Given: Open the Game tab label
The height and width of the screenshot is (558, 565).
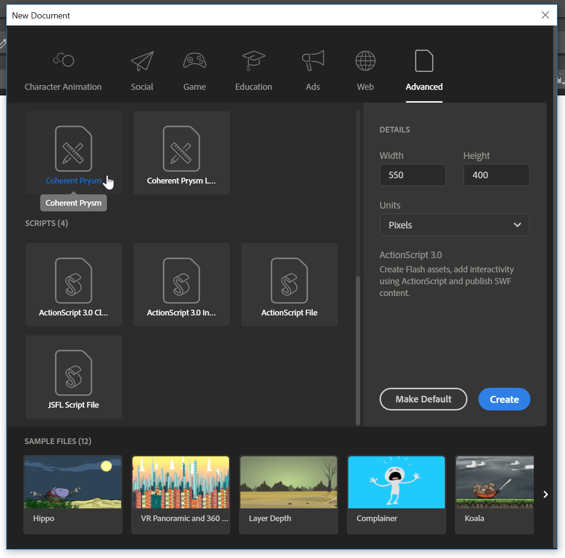Looking at the screenshot, I should [x=194, y=87].
